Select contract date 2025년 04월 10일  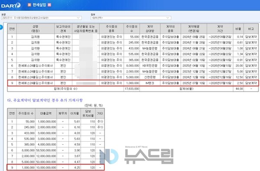point(194,66)
